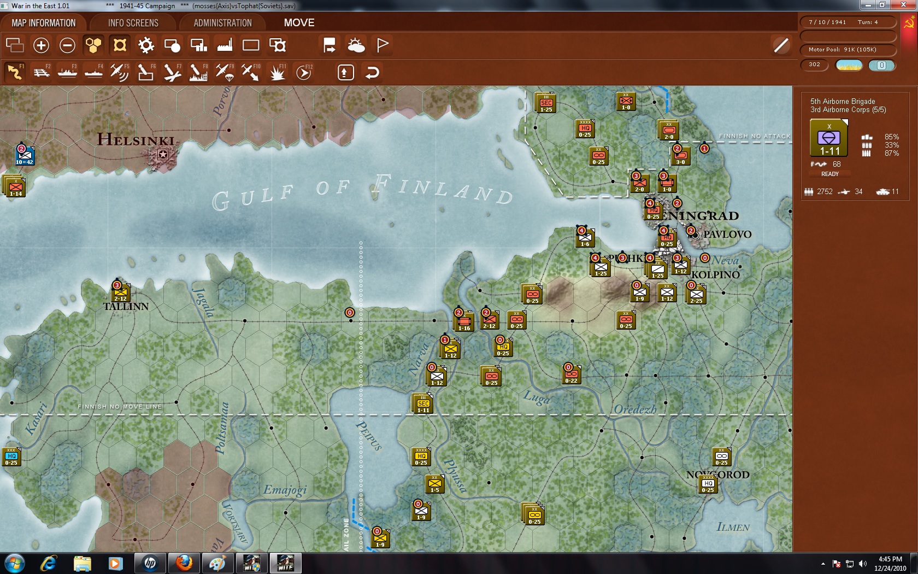
Task: Click the 5th Airborne Brigade name
Action: [x=843, y=101]
